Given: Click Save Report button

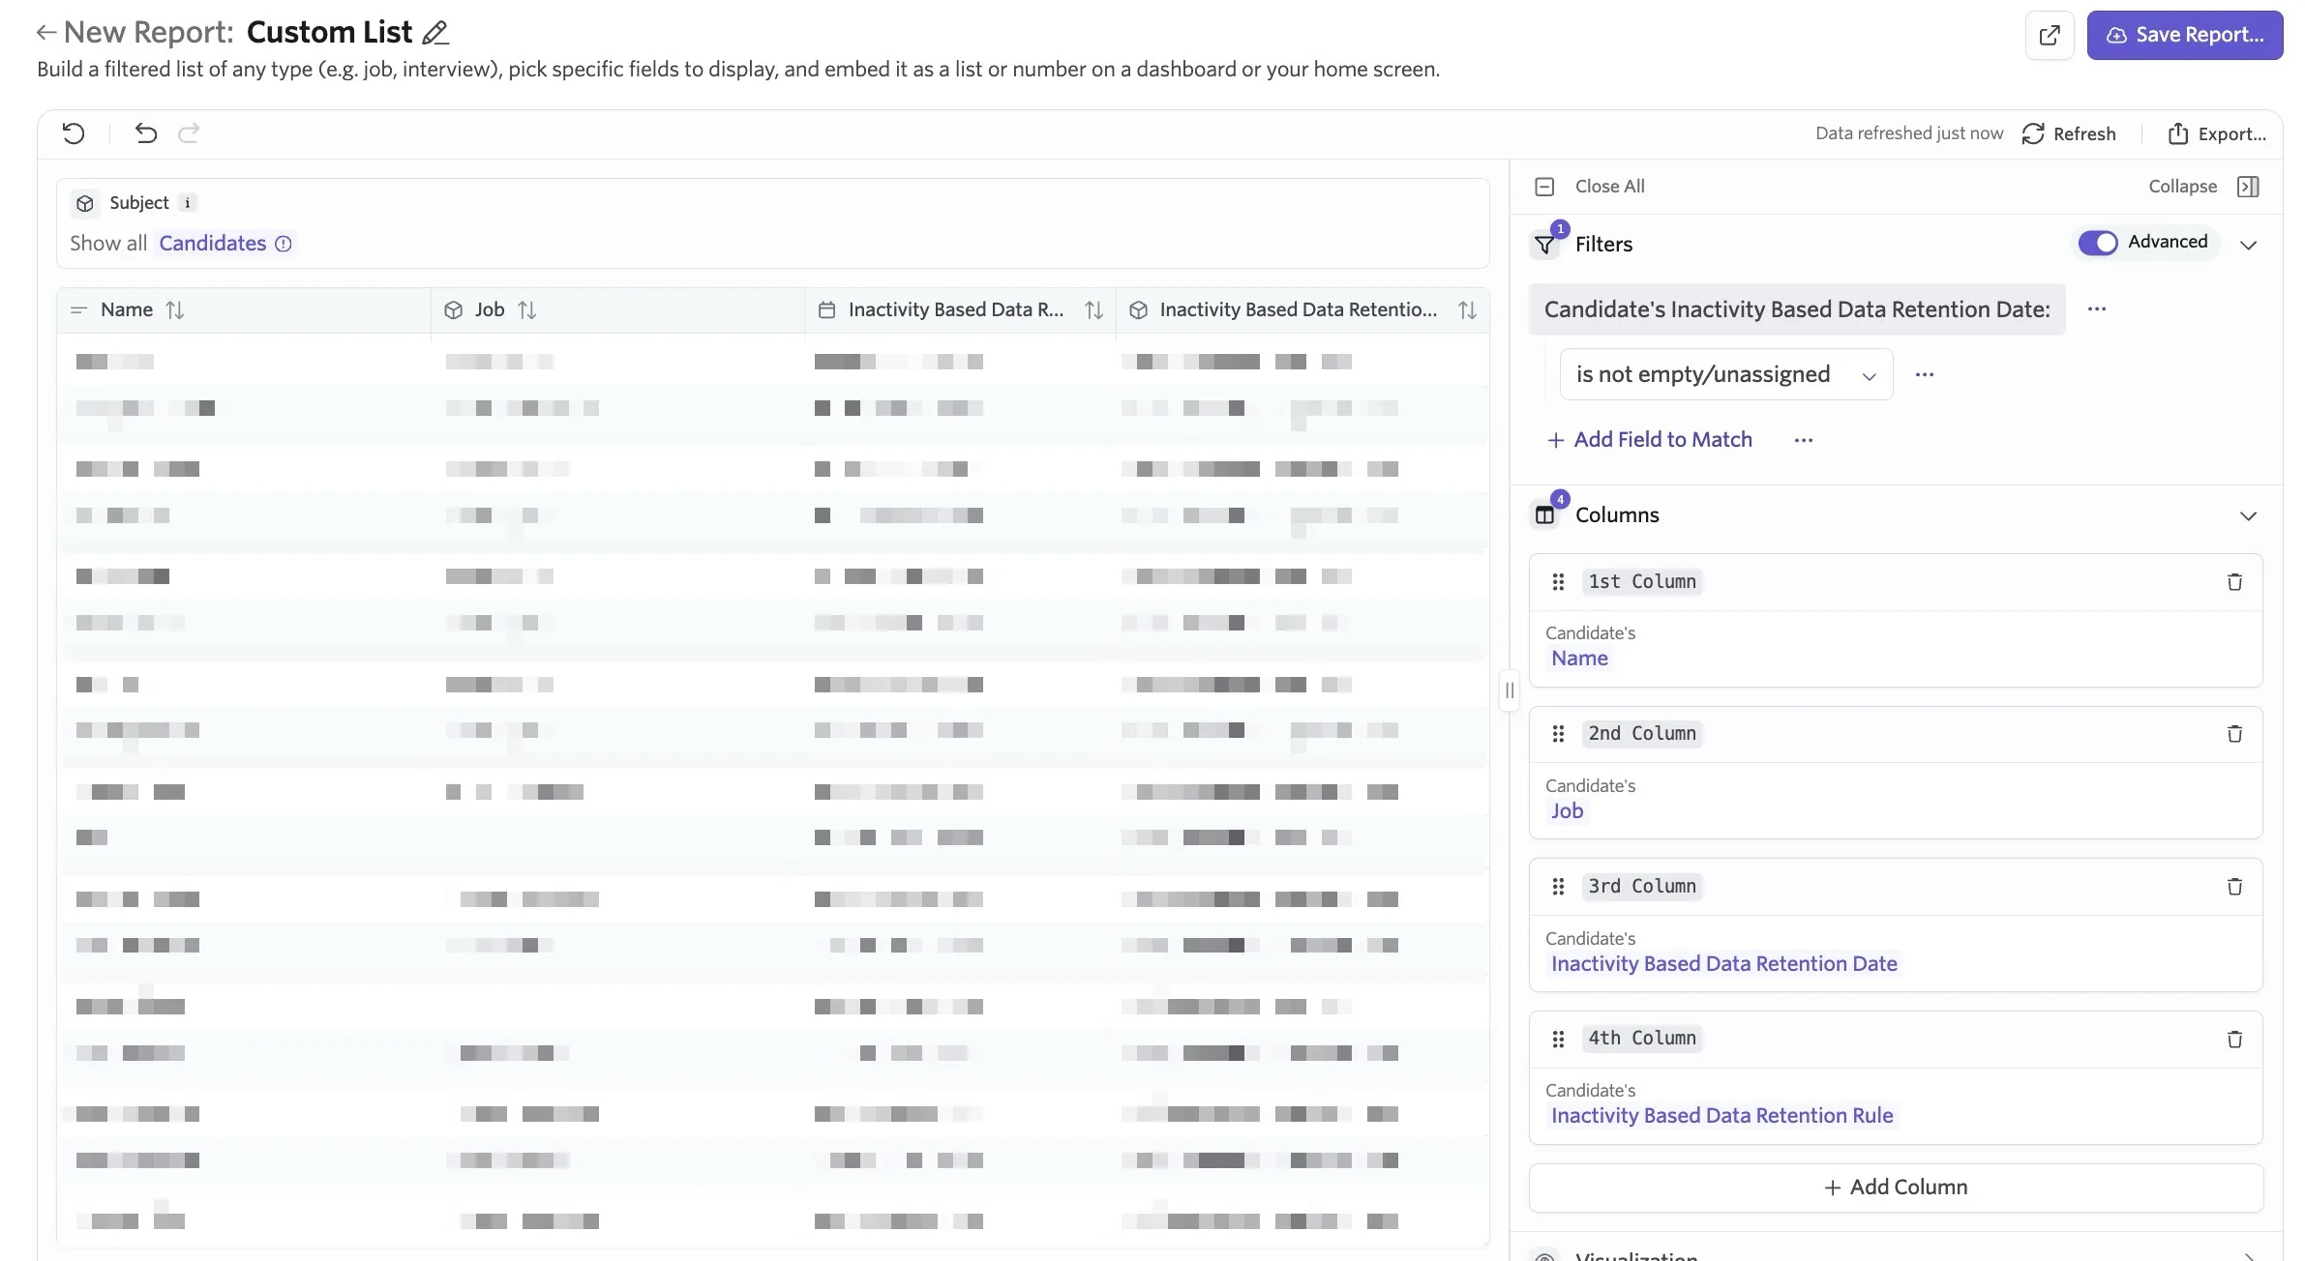Looking at the screenshot, I should pos(2184,36).
